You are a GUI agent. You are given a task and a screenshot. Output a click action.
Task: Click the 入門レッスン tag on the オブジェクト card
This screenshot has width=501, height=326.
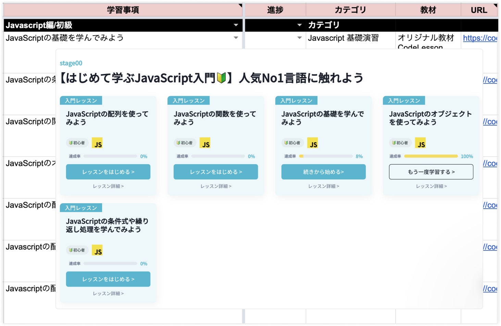(404, 101)
